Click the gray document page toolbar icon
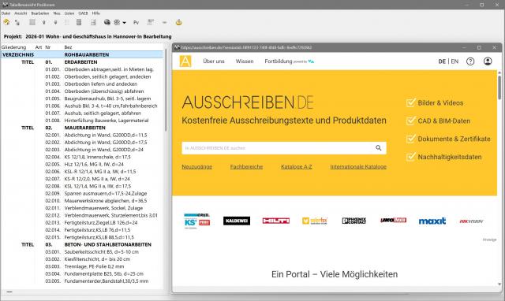Screen dimensions: 505x301 pyautogui.click(x=79, y=22)
